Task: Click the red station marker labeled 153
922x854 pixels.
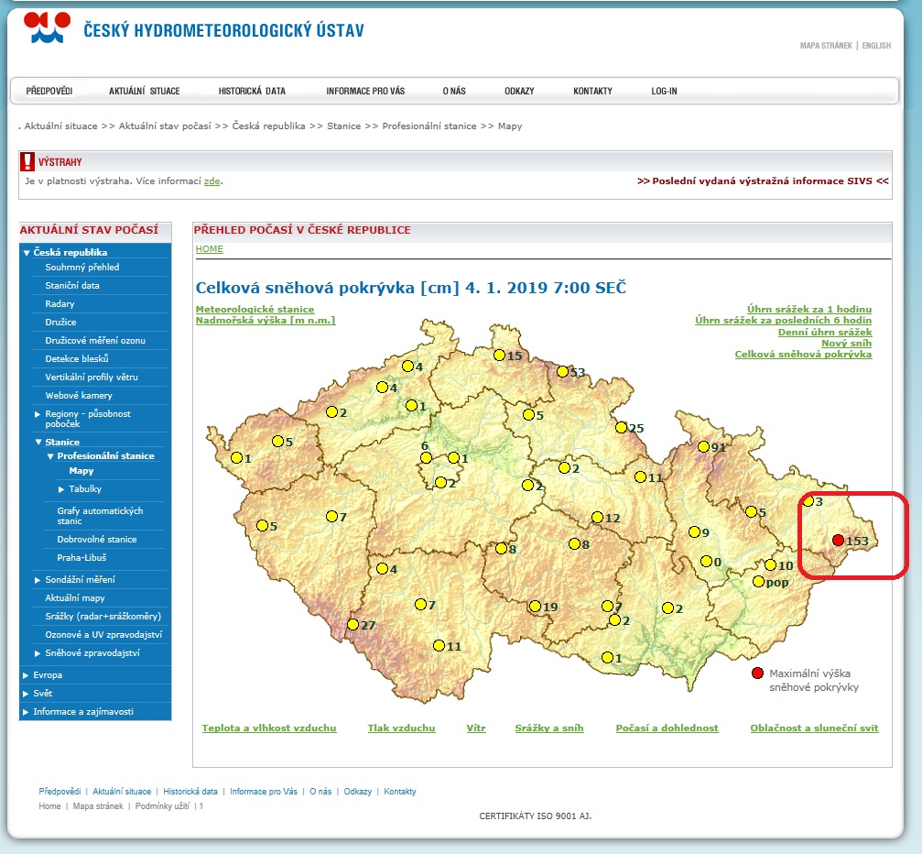Action: coord(838,541)
